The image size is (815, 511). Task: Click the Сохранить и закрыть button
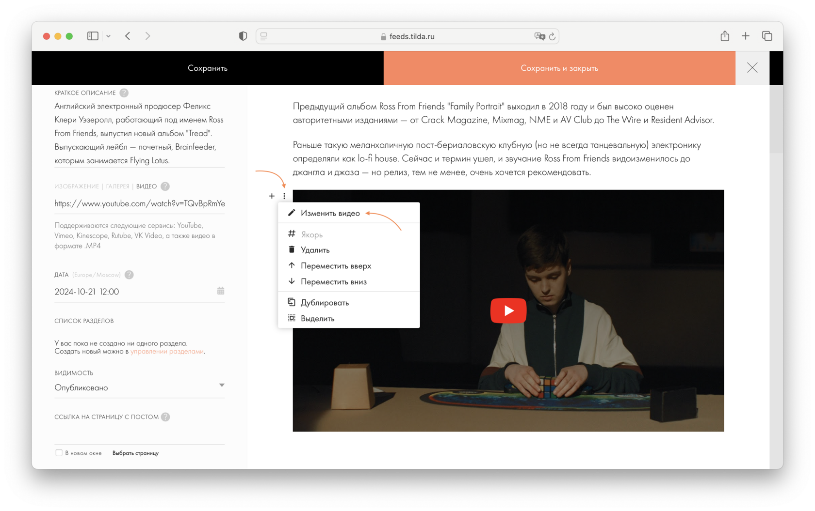[x=559, y=68]
